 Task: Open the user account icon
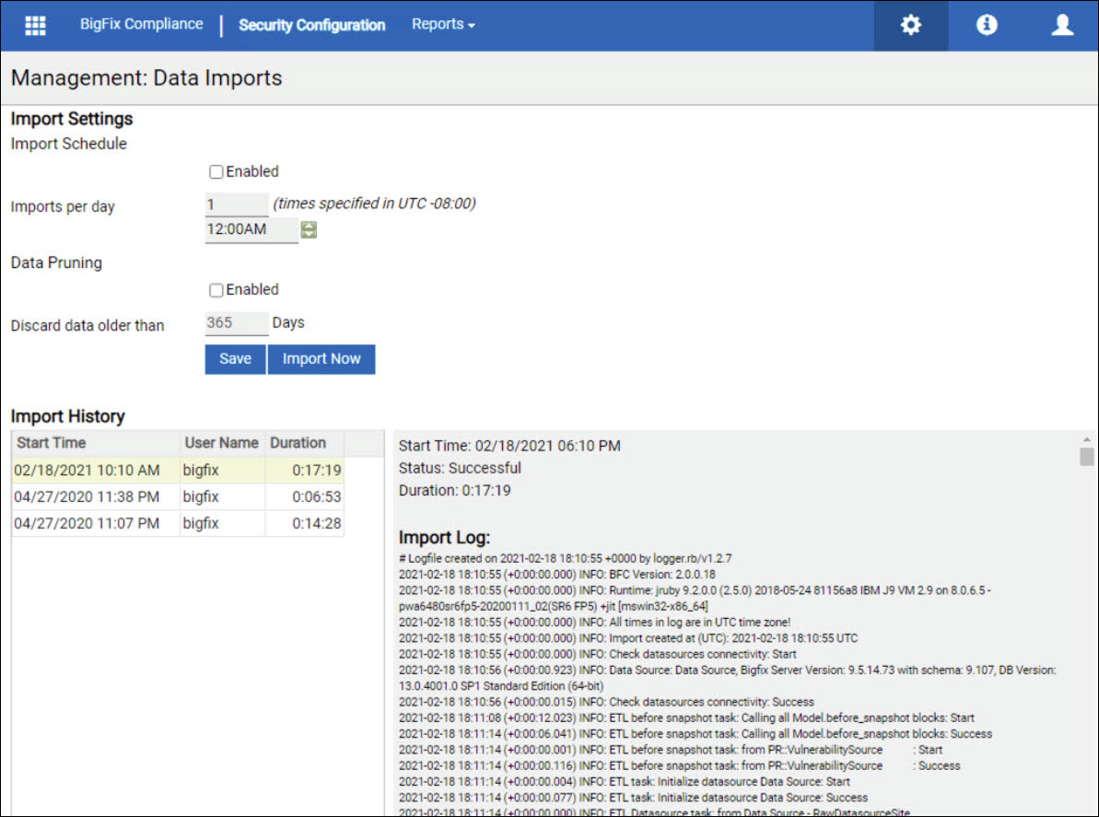[x=1062, y=25]
